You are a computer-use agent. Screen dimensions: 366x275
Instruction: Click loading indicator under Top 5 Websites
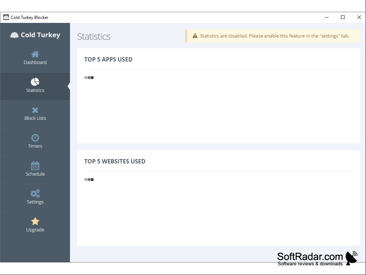[89, 180]
